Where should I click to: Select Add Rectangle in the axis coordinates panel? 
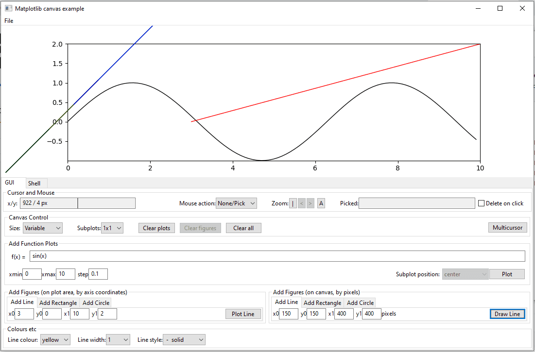click(58, 302)
